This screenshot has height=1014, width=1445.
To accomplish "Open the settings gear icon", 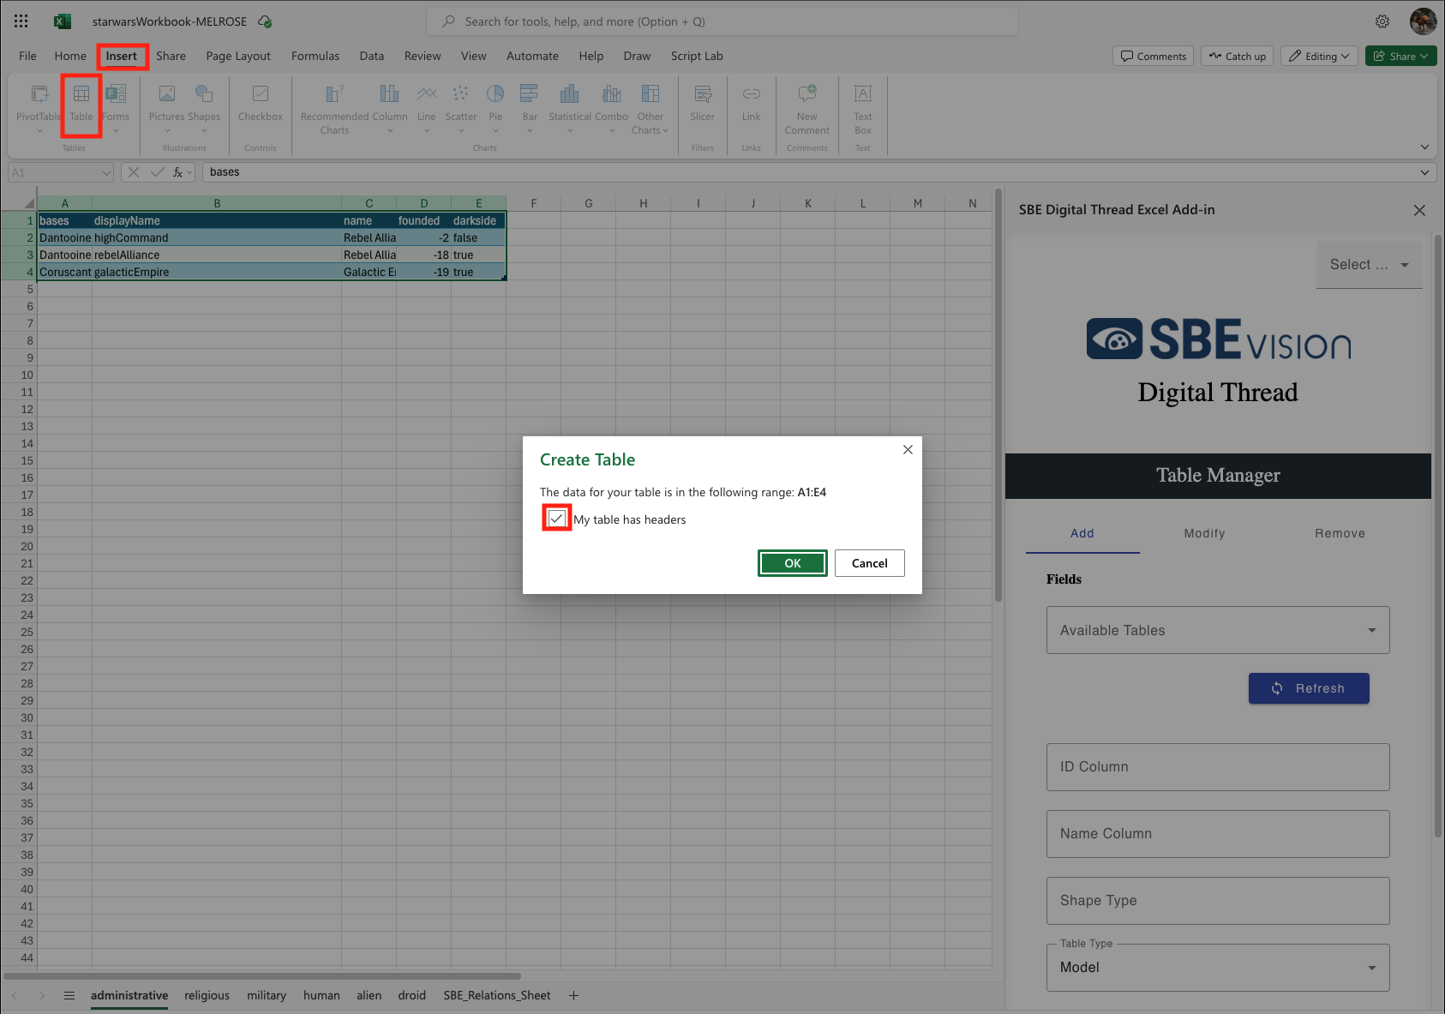I will pyautogui.click(x=1382, y=21).
